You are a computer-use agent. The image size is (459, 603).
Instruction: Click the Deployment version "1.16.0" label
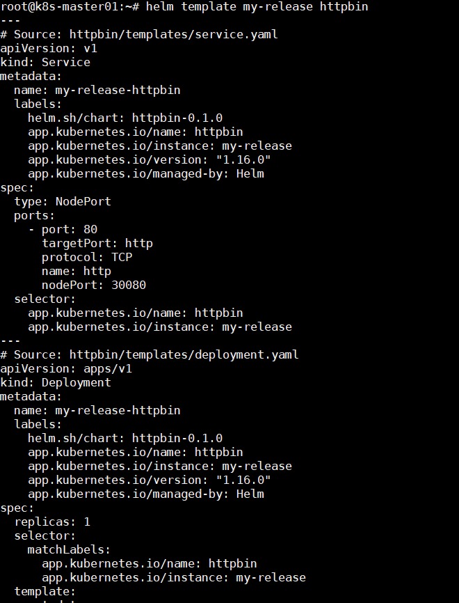tap(150, 480)
